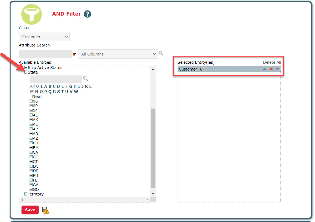Remove Customer: CT with red X
Viewport: 315px width, 222px height.
(x=271, y=69)
